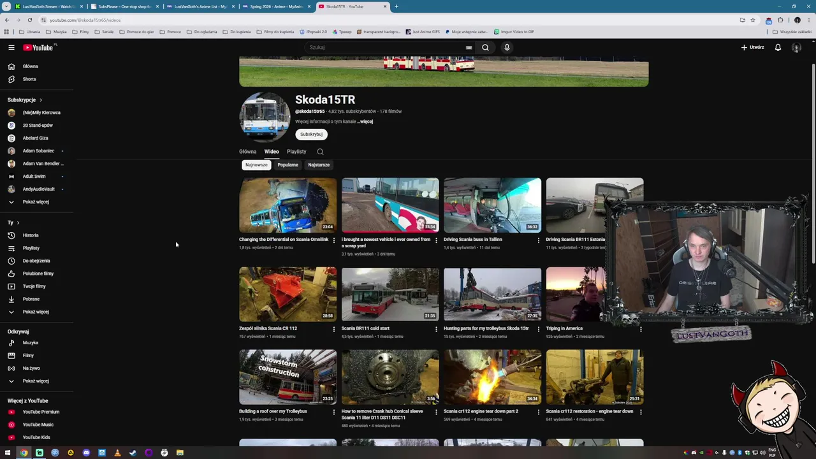This screenshot has height=459, width=816.
Task: Open the Muzyka bookmarks folder
Action: coord(55,31)
